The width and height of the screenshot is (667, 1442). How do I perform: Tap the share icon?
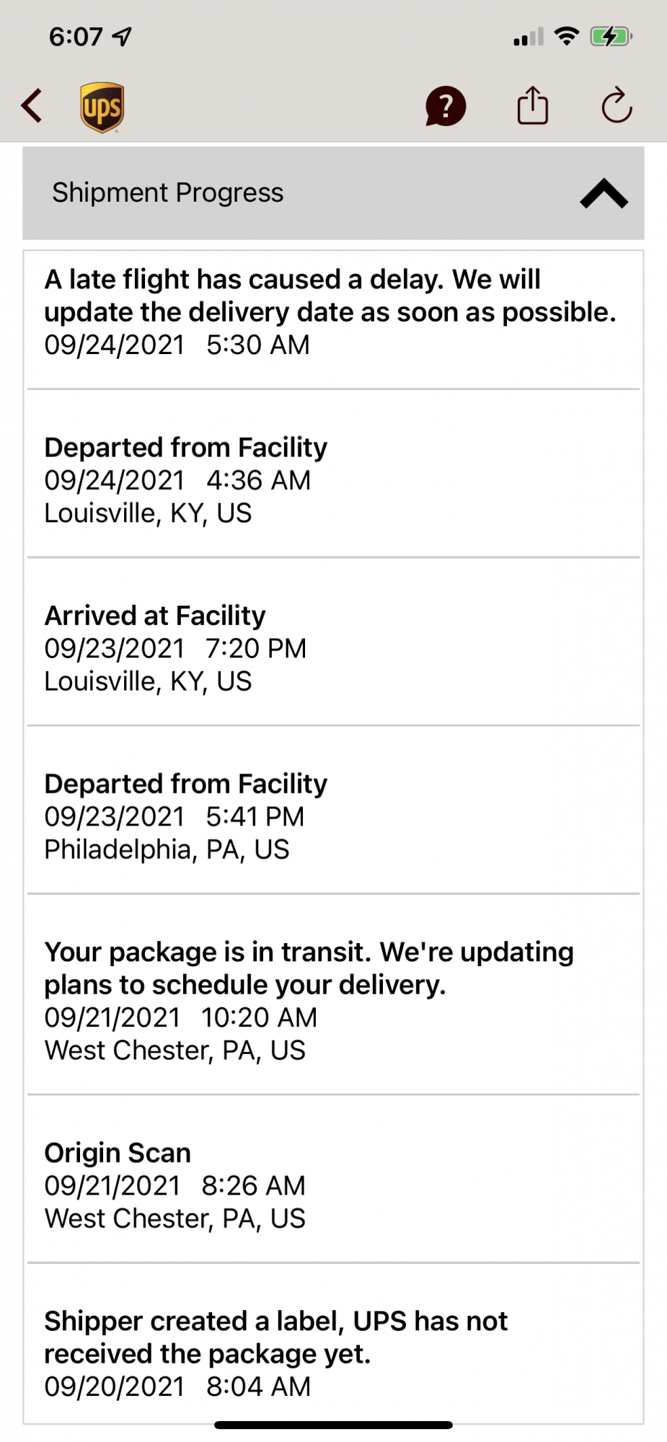coord(533,105)
